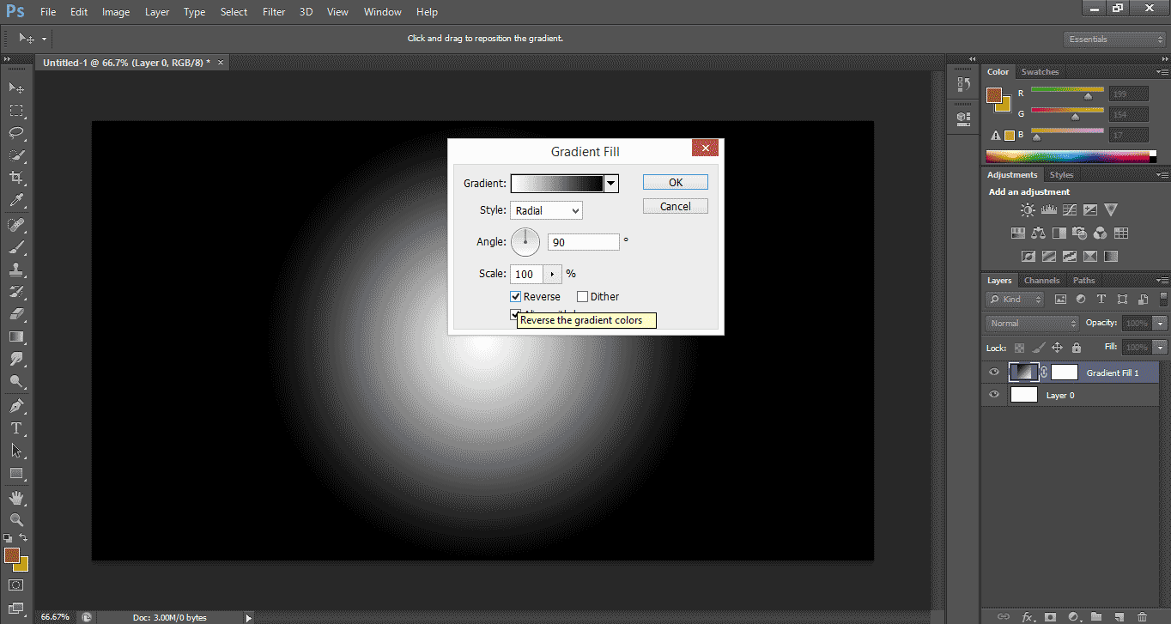Click the Angle value input field
The height and width of the screenshot is (624, 1171).
tap(583, 243)
